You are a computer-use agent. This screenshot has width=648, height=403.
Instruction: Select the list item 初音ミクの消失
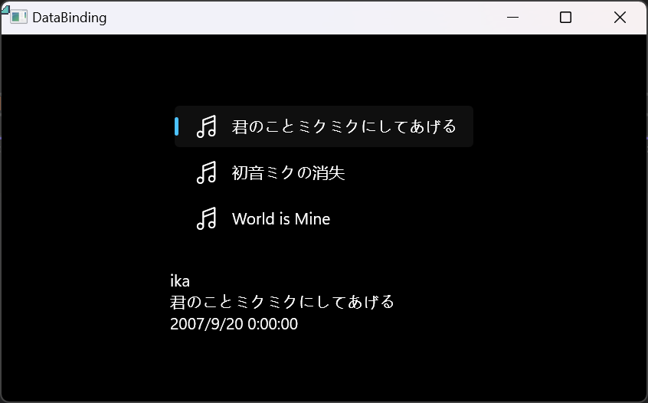[x=324, y=172]
